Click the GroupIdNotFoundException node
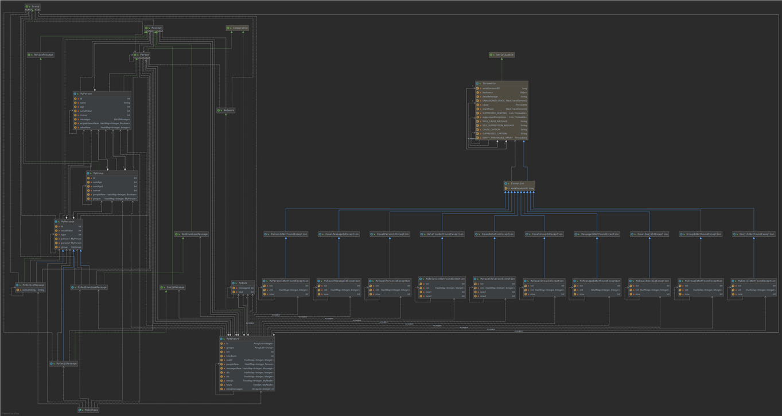Screen dimensions: 782x416 (x=701, y=234)
